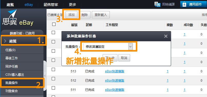
Task: Open eBay快速複製 link in row 513
Action: pos(115,71)
